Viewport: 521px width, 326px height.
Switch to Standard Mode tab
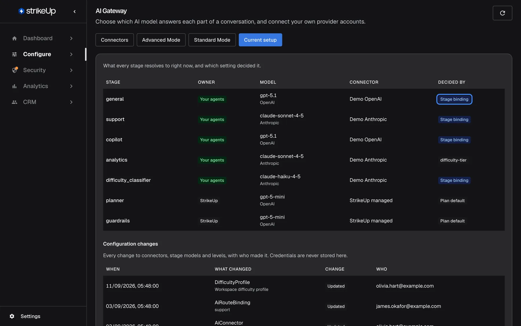pyautogui.click(x=212, y=40)
